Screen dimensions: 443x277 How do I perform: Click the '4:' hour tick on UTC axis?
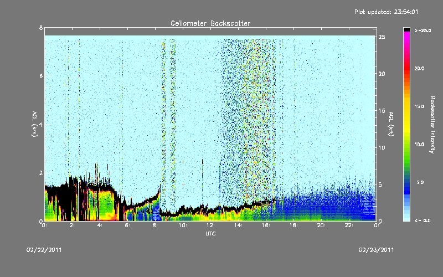100,225
